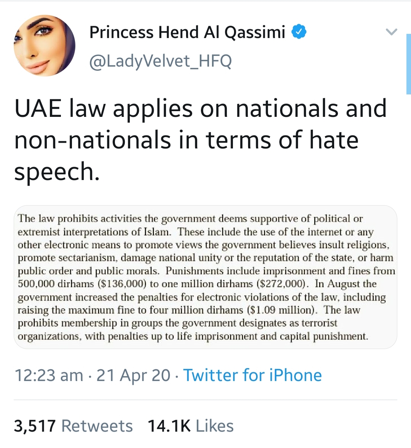The image size is (411, 448).
Task: Click the law paragraph mentioning capital punishment
Action: [193, 336]
